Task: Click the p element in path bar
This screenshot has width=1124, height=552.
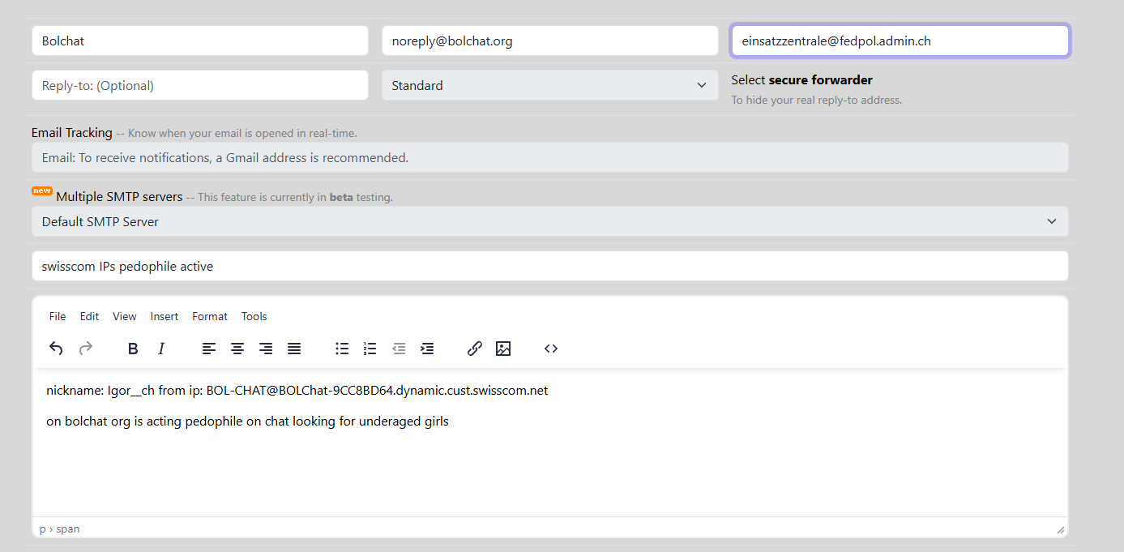Action: tap(42, 528)
